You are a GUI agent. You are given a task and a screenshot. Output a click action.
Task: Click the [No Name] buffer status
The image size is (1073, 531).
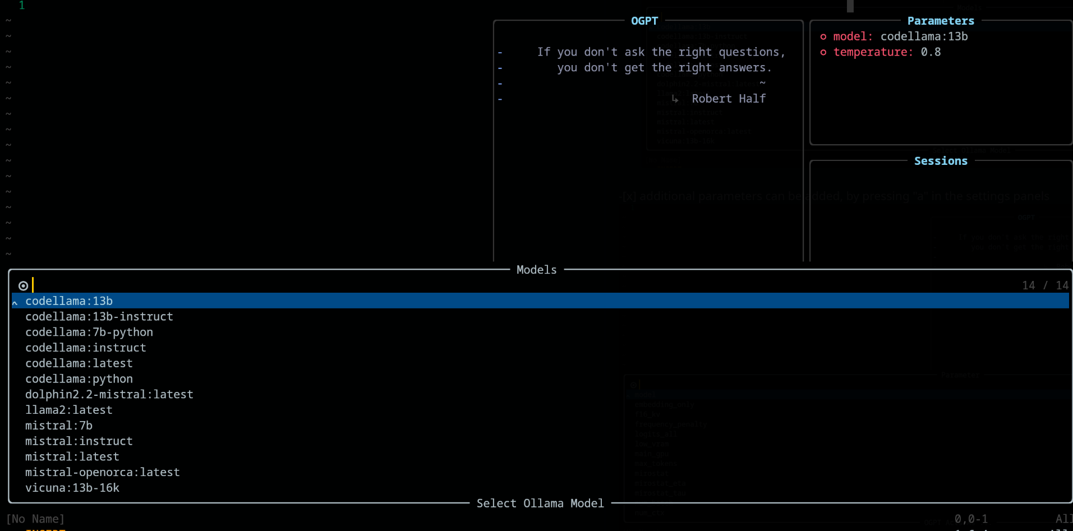coord(35,519)
